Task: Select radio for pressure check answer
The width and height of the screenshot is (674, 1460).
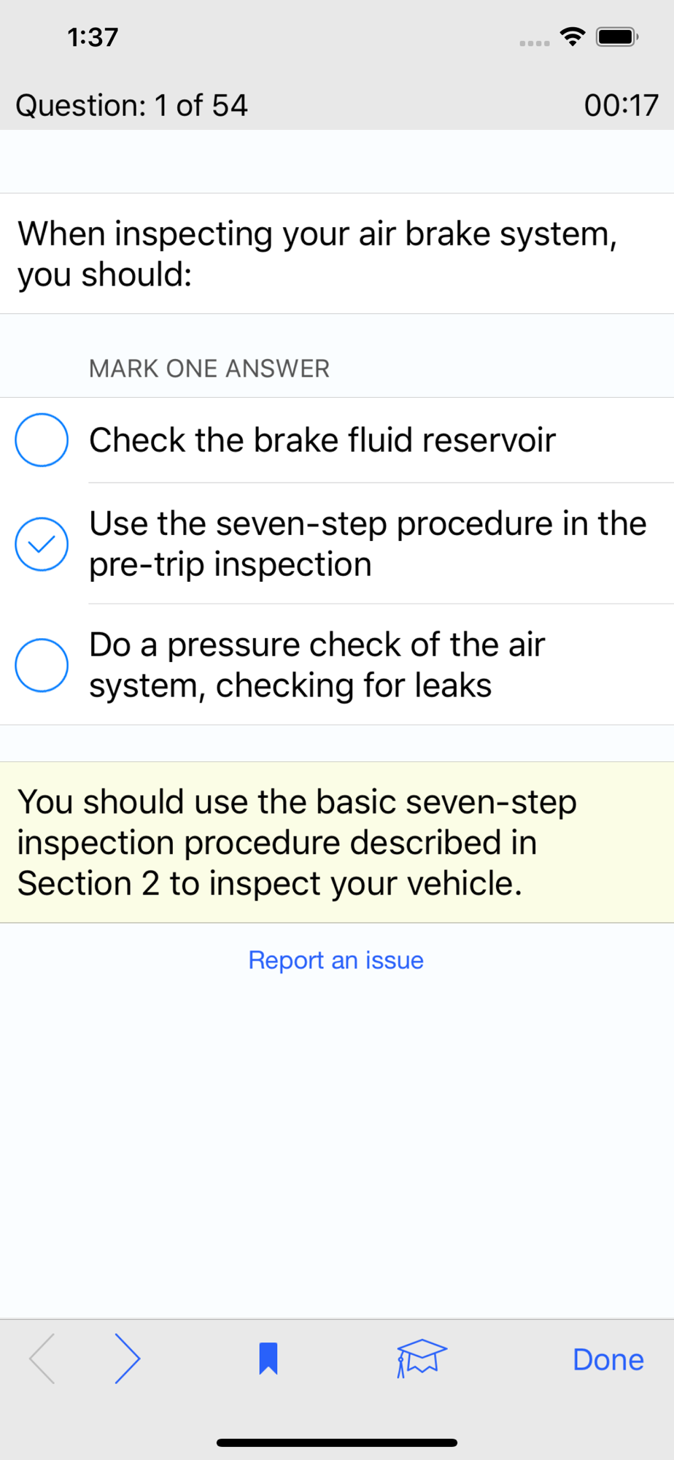Action: coord(42,665)
